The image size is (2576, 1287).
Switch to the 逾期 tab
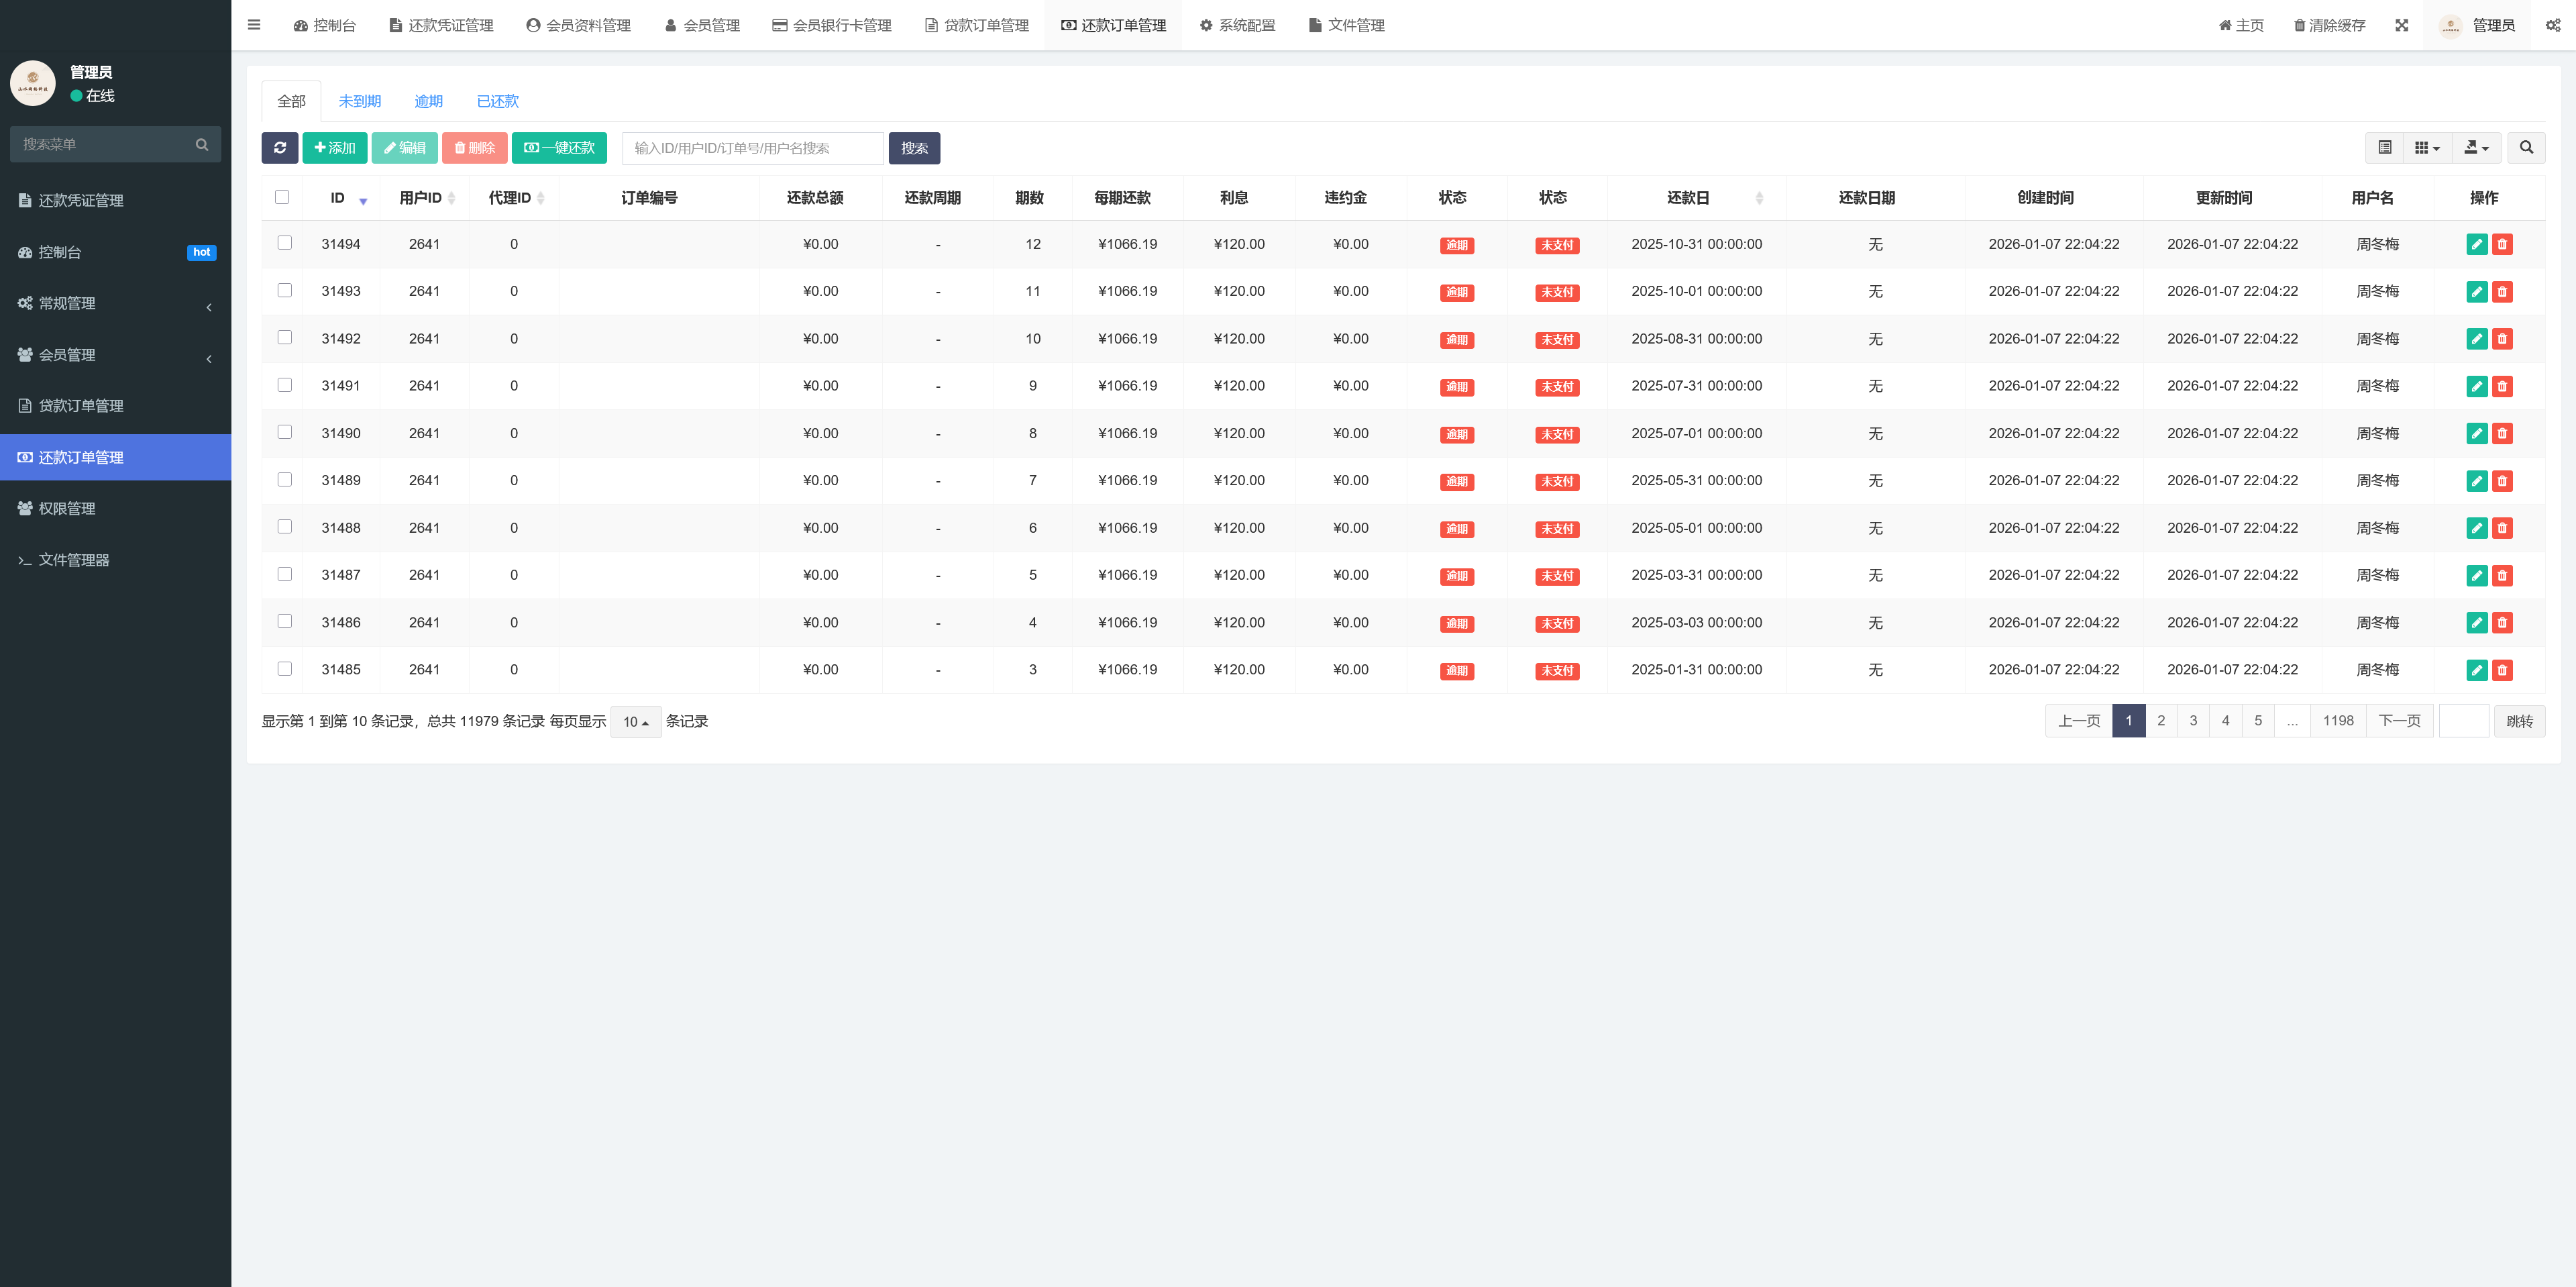(428, 101)
